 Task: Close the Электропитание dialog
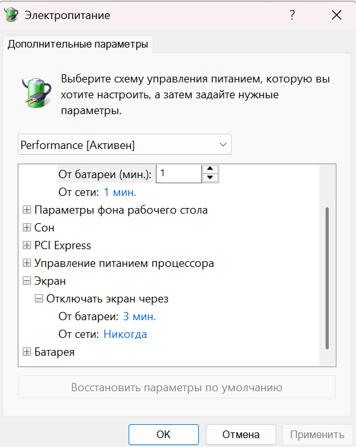click(336, 15)
